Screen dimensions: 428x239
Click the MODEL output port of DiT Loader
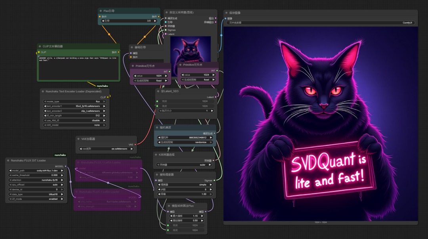65,166
